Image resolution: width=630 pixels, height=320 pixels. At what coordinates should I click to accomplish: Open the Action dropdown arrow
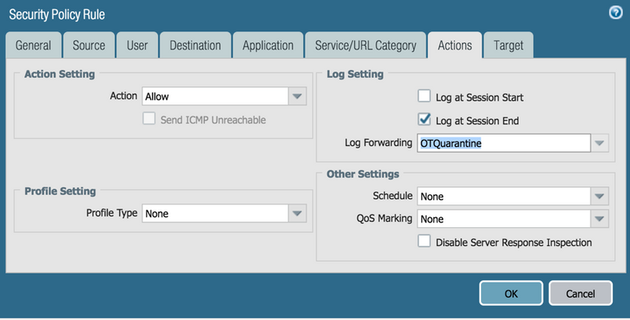297,97
